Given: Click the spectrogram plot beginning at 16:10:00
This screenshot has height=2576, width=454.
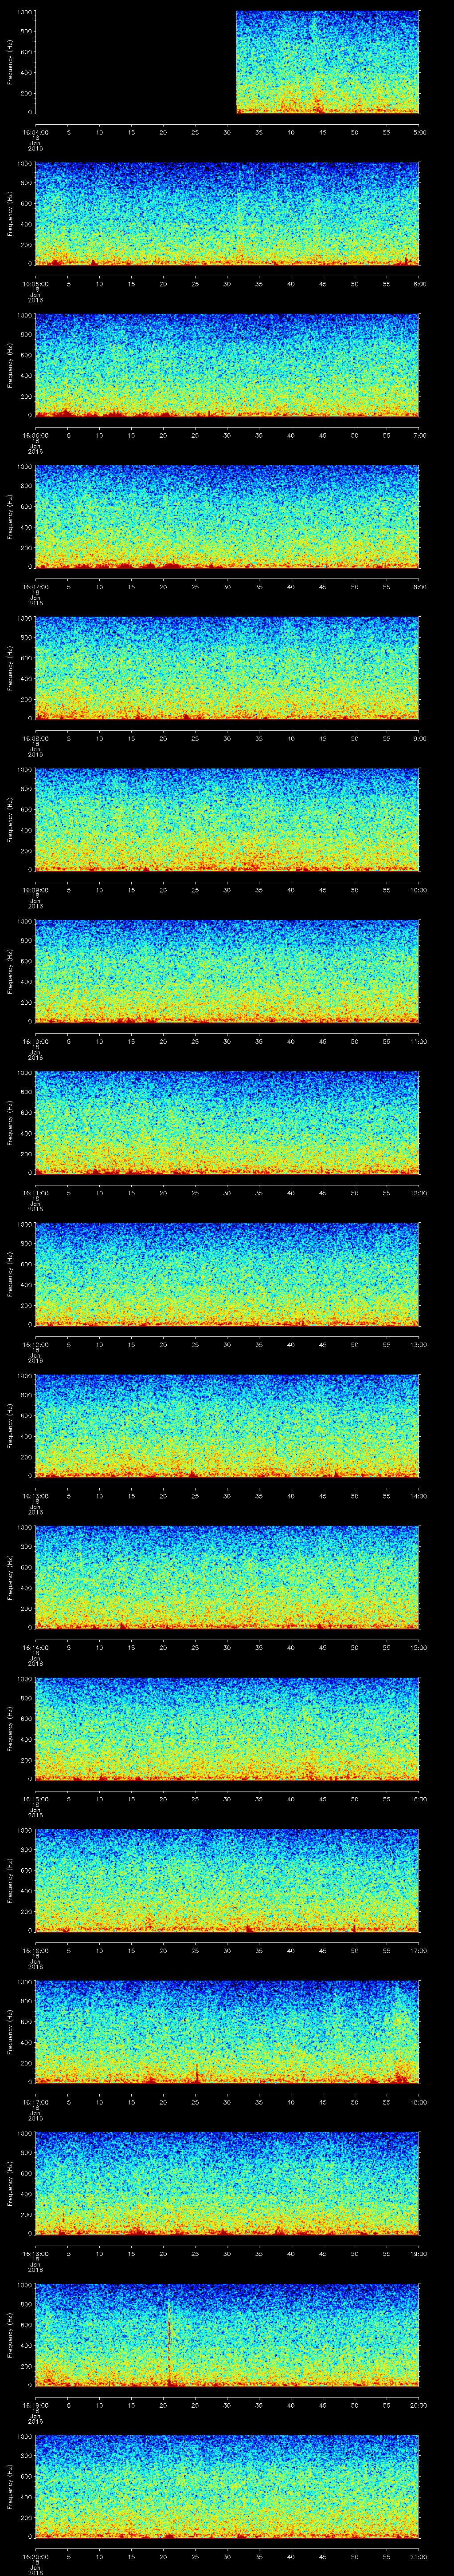Looking at the screenshot, I should click(227, 971).
